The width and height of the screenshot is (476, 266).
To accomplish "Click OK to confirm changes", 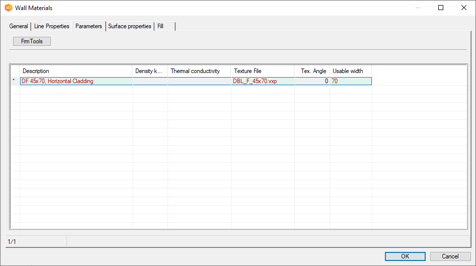I will point(405,256).
